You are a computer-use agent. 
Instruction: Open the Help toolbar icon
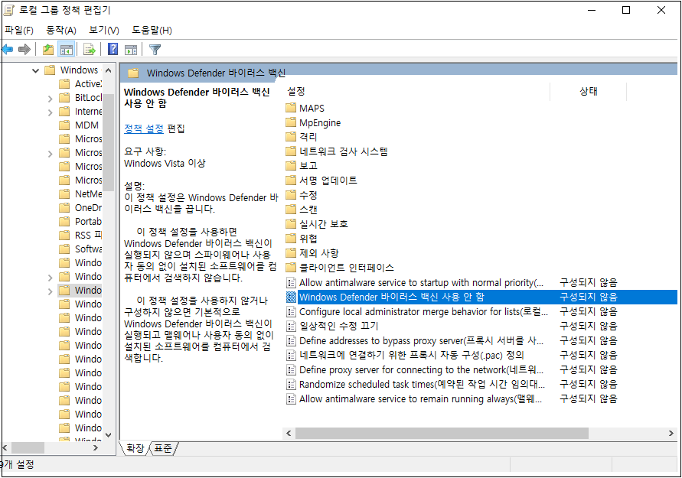pos(113,49)
